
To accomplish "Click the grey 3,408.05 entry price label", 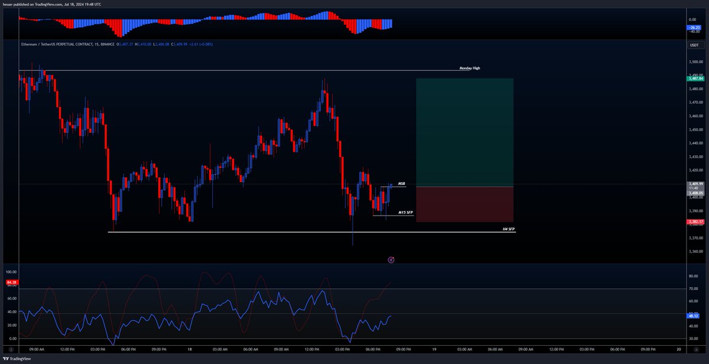I will pos(695,193).
